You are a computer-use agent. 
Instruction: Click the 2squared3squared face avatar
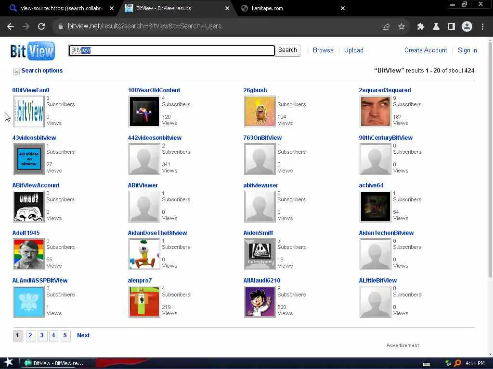376,111
